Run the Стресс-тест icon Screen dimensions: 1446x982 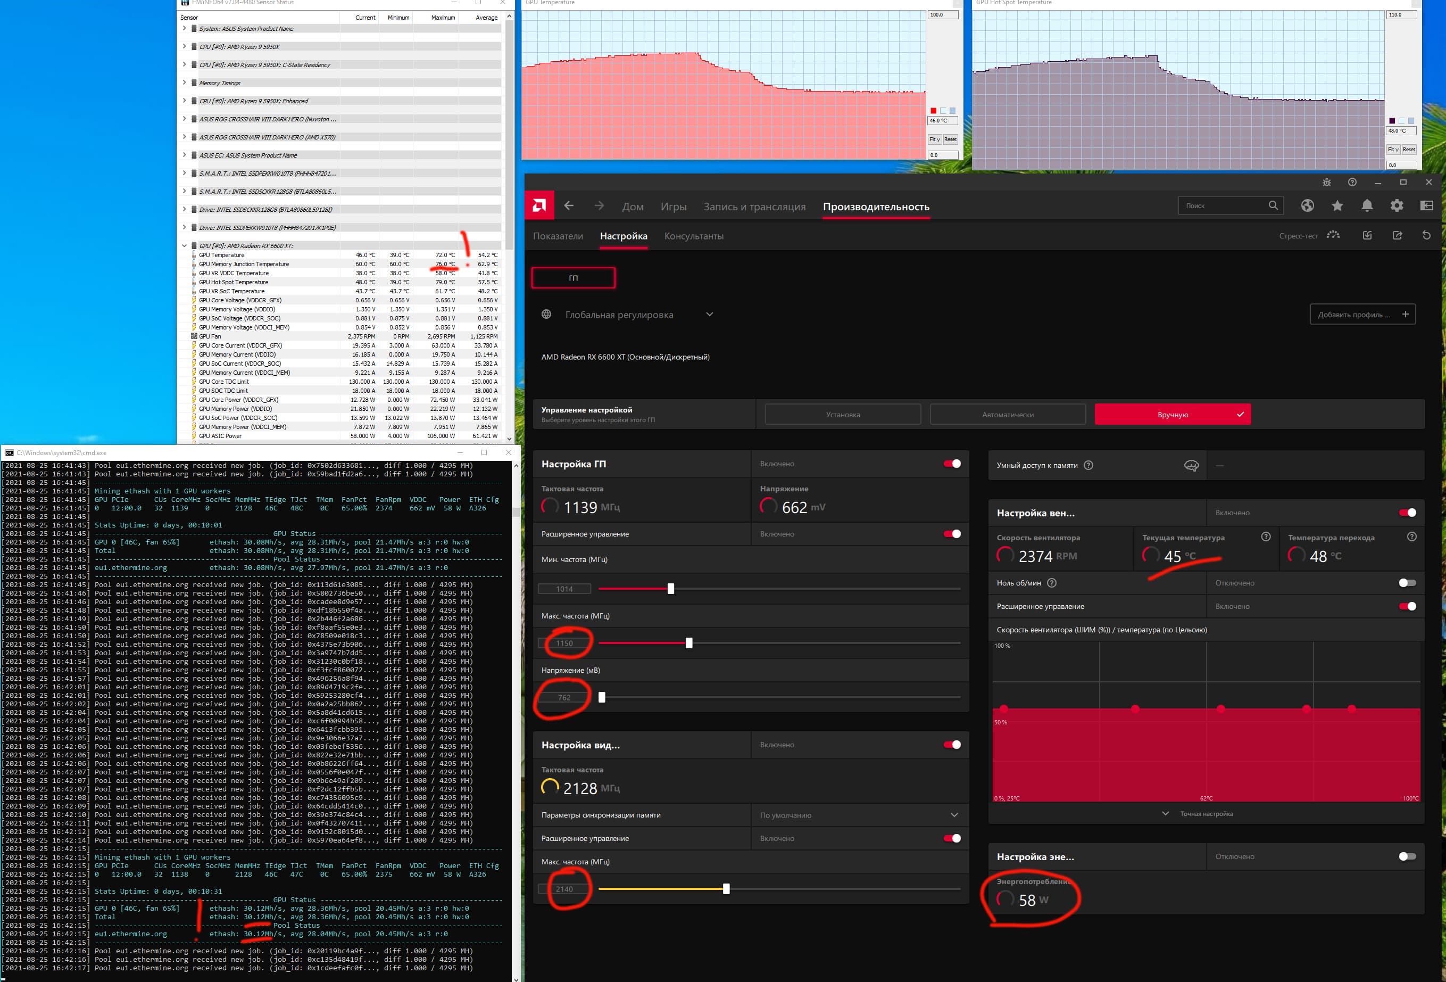[1333, 235]
